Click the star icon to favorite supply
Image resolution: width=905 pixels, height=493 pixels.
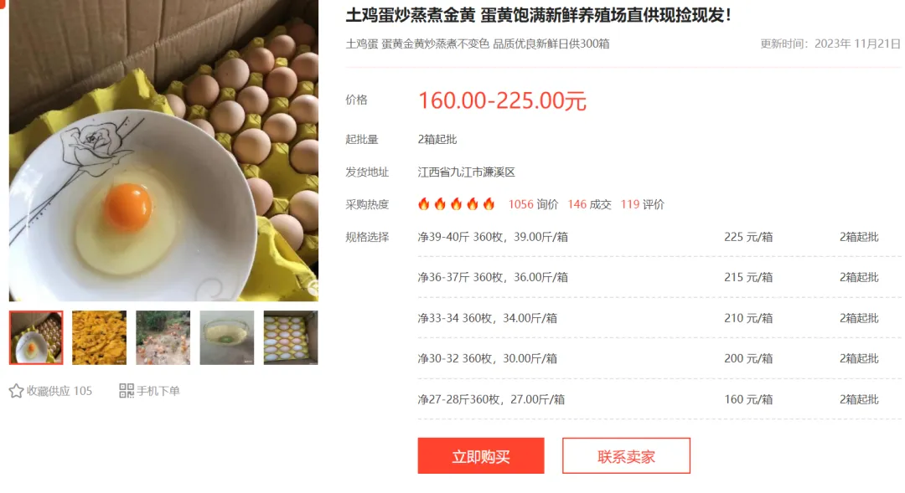coord(16,391)
